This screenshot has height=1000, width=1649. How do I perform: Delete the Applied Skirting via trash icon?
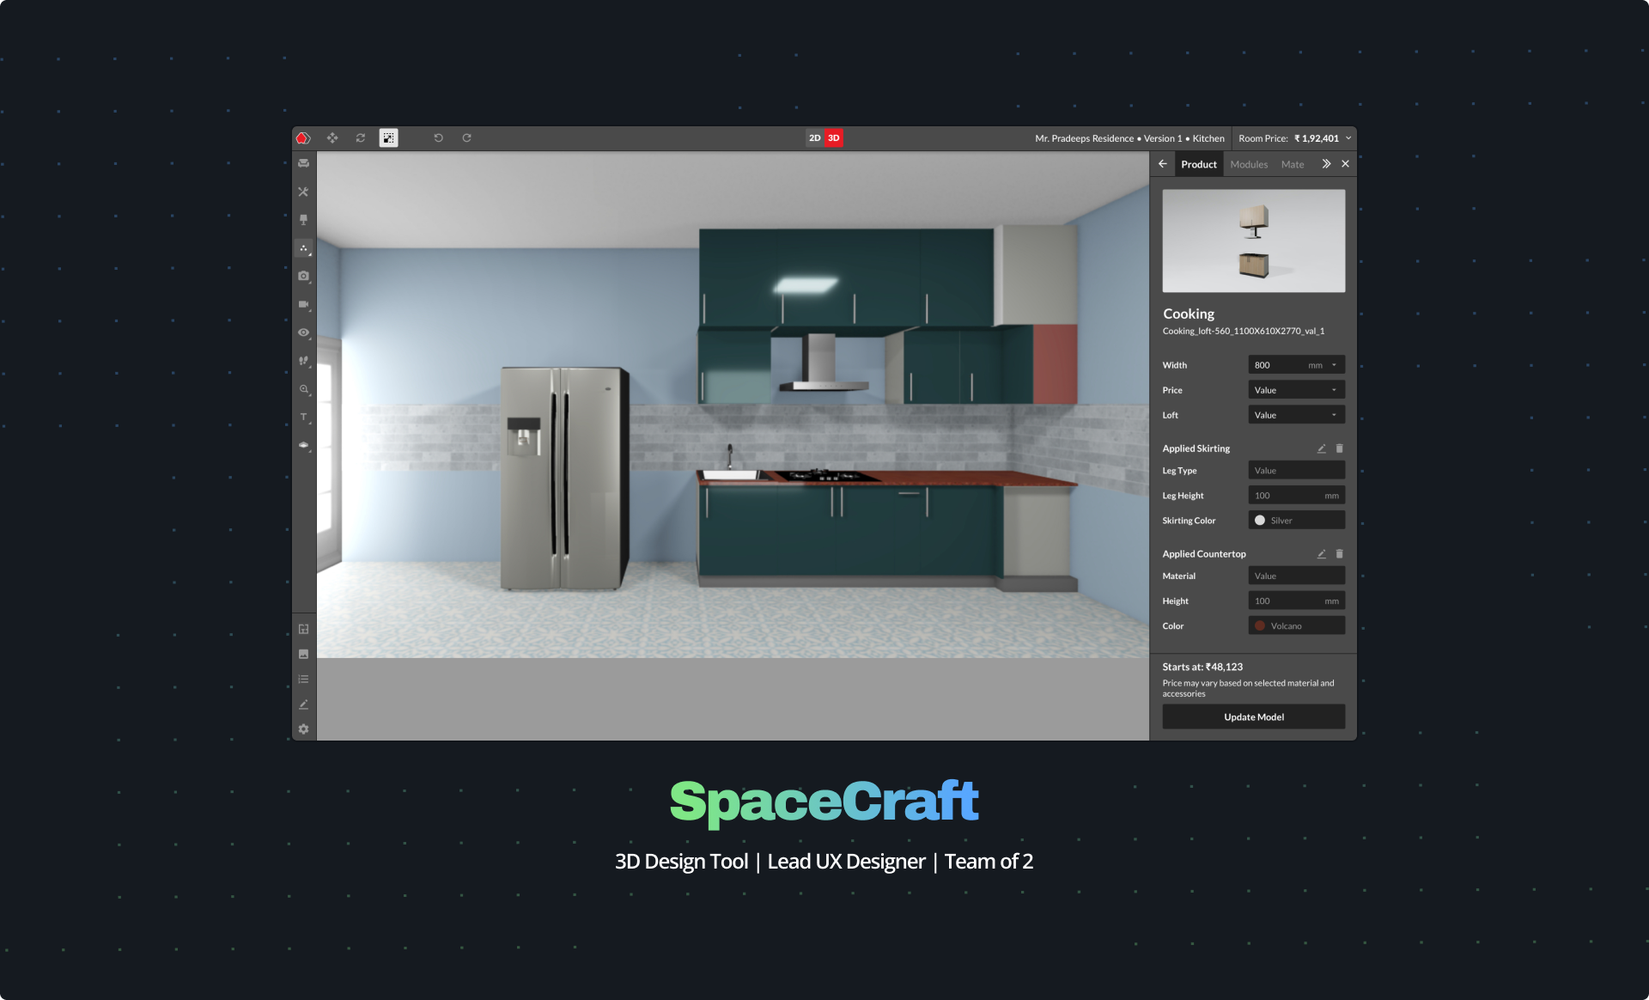[1339, 448]
